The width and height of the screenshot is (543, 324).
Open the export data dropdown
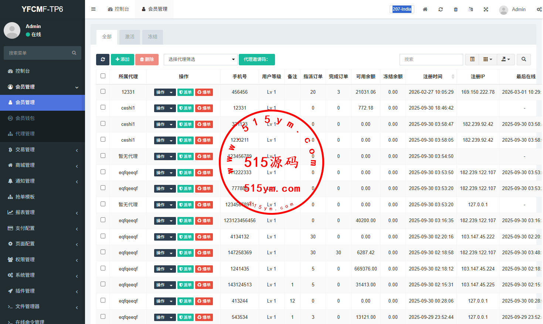click(505, 59)
